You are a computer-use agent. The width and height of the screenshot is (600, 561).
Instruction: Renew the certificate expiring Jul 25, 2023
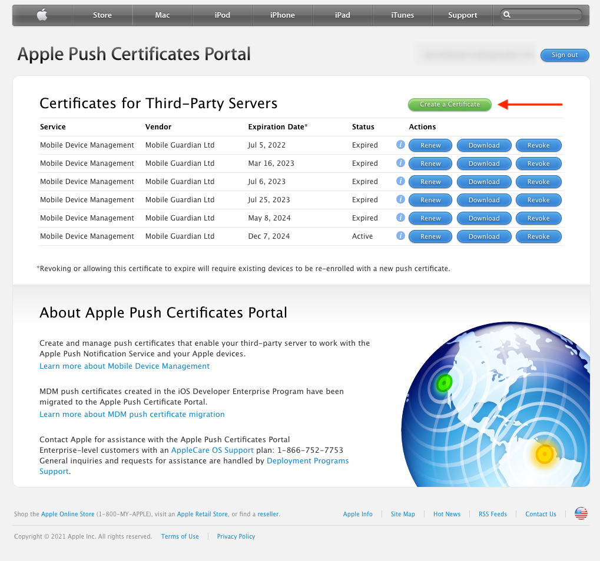pyautogui.click(x=430, y=200)
